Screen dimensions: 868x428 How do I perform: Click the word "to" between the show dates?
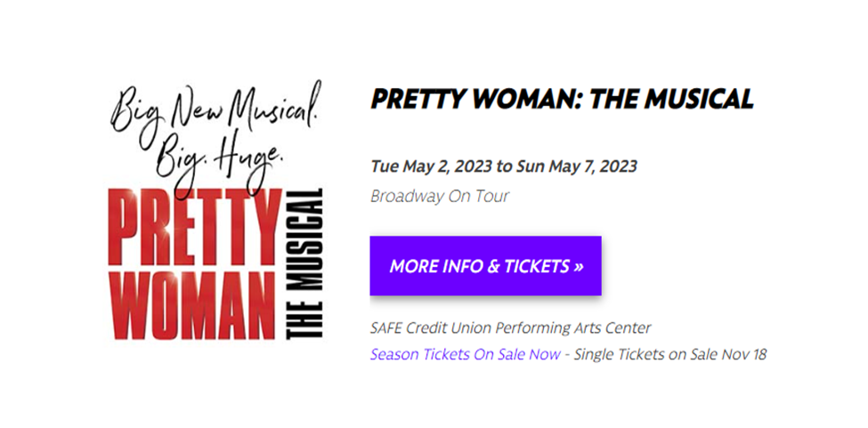505,166
